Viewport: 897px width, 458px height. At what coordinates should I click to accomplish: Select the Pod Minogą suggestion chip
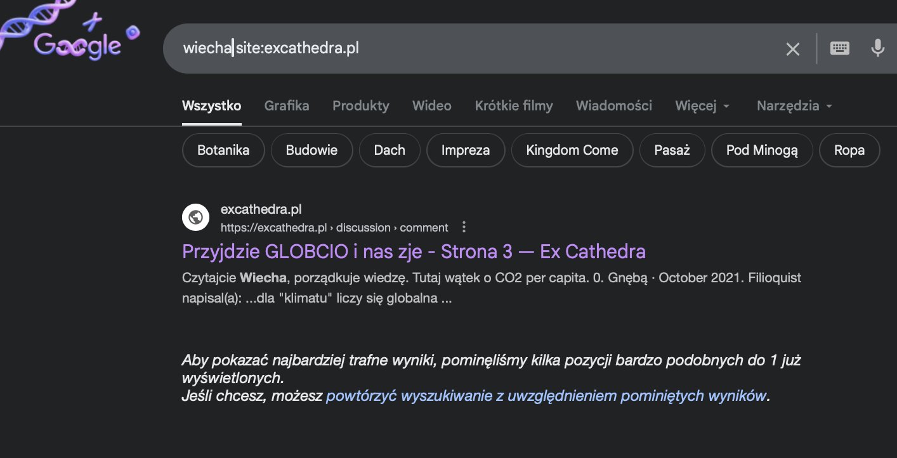click(x=762, y=150)
